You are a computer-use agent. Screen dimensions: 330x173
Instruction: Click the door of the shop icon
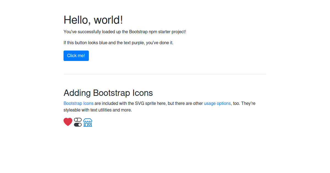[x=86, y=124]
